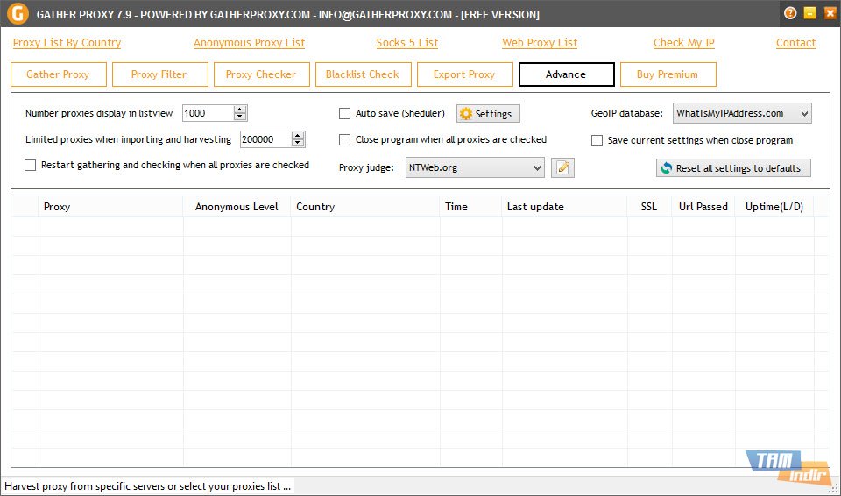Open the help question mark icon

(x=790, y=13)
